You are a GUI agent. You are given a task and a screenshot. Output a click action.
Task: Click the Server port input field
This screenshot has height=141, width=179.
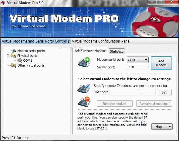coord(138,67)
